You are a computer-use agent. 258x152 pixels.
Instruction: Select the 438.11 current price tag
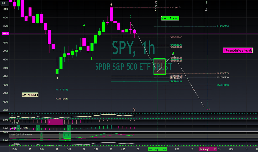[x=6, y=33]
